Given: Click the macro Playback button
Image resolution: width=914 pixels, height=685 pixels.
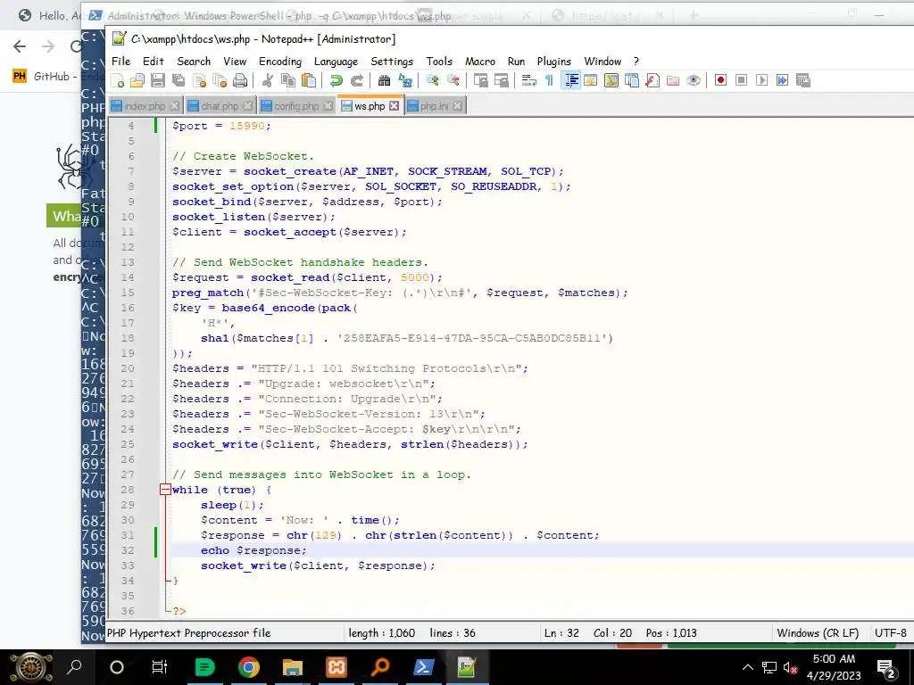Looking at the screenshot, I should click(x=762, y=80).
